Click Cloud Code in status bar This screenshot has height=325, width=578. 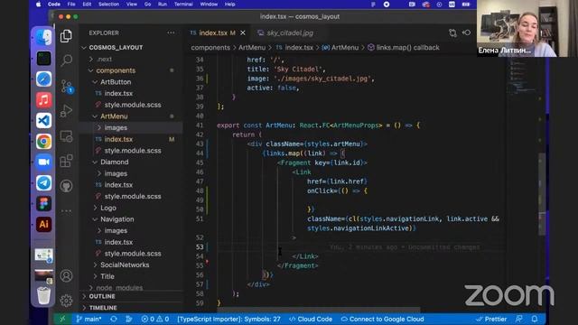point(311,319)
